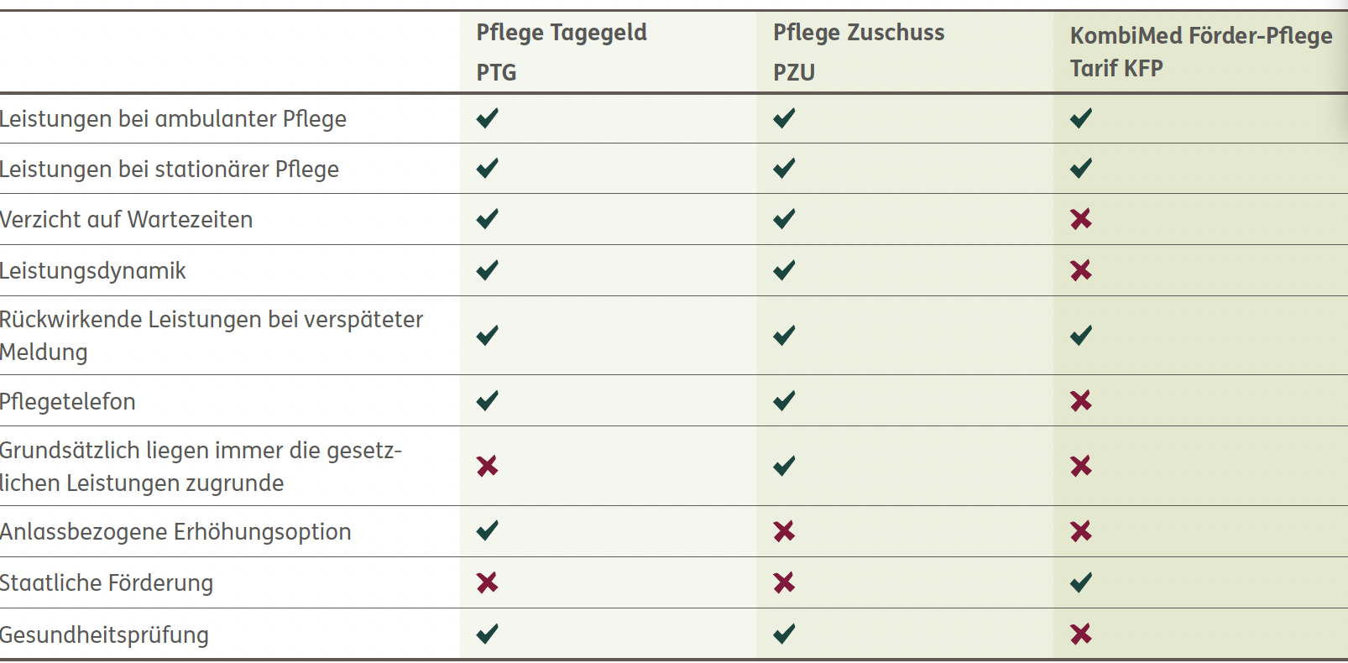Click the PTG red cross for Staatliche Förderung

pos(487,582)
